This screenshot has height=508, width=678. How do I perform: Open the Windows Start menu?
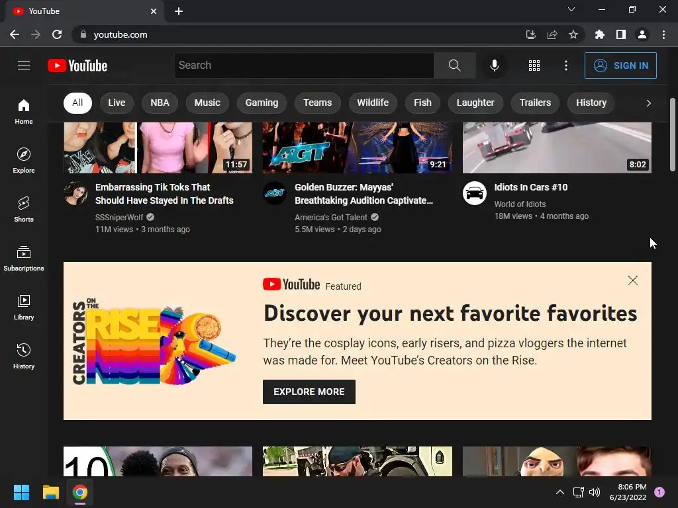(21, 492)
